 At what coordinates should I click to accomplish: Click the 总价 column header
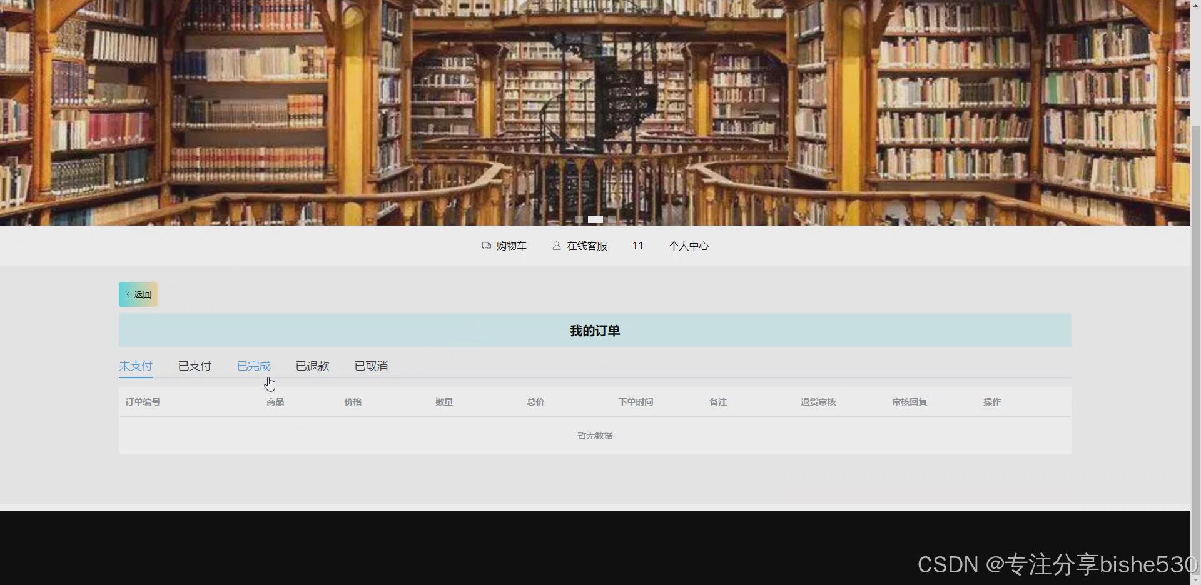point(535,402)
